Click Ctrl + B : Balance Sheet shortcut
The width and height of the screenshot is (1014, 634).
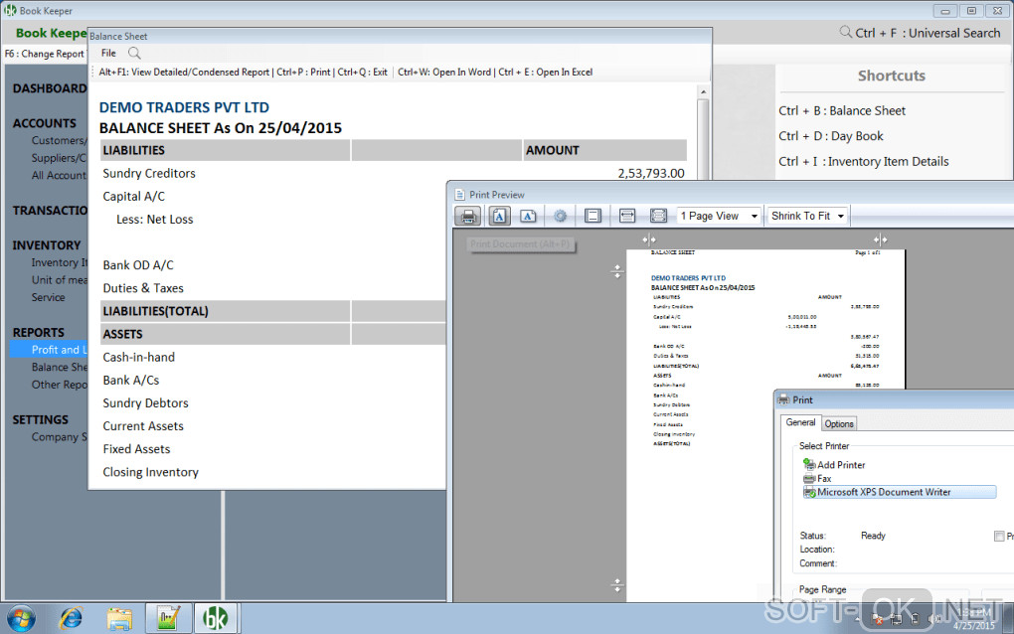point(841,110)
